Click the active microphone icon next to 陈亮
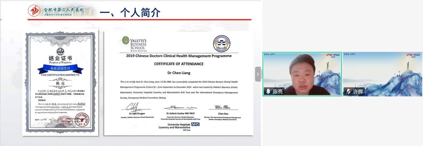The height and width of the screenshot is (146, 423). pos(268,92)
